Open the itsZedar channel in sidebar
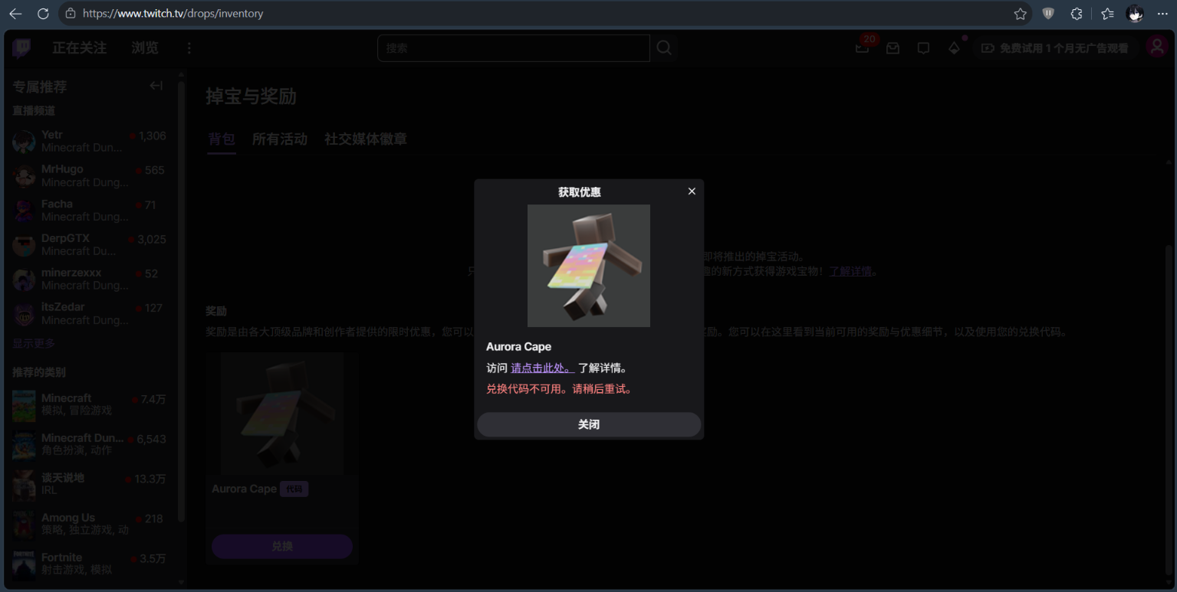 click(89, 313)
